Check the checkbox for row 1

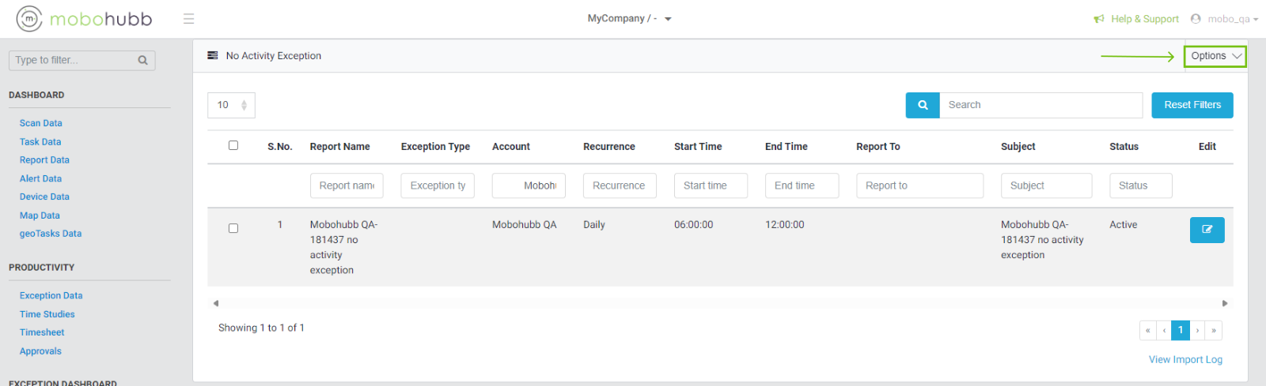coord(233,228)
